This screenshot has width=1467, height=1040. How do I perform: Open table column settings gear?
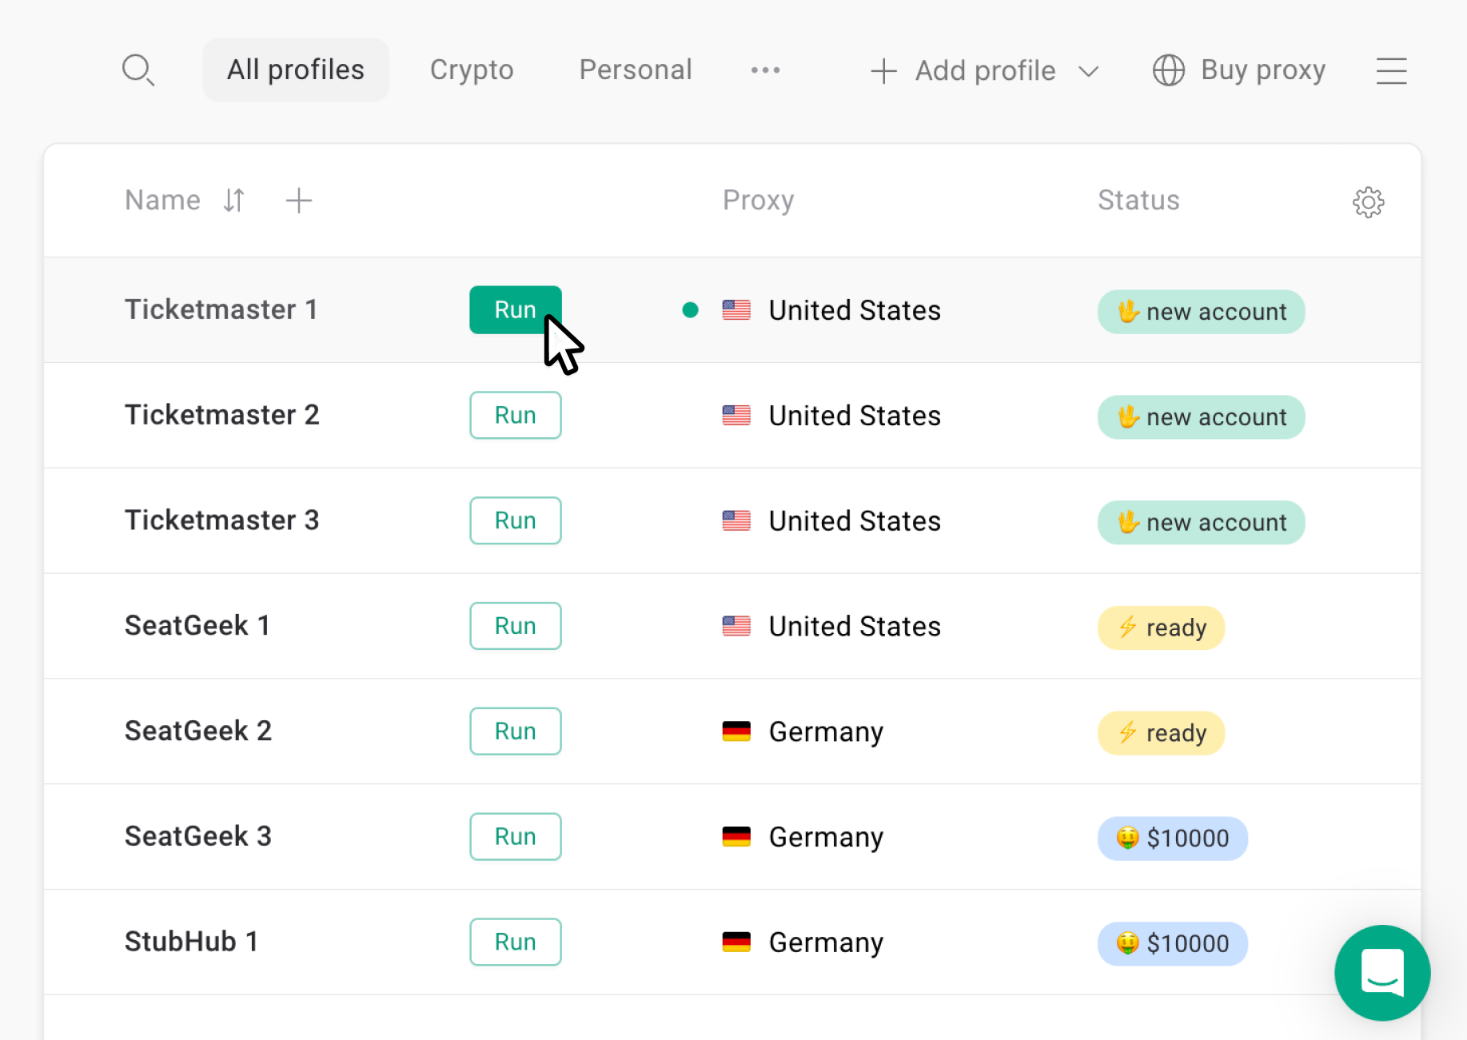1368,202
